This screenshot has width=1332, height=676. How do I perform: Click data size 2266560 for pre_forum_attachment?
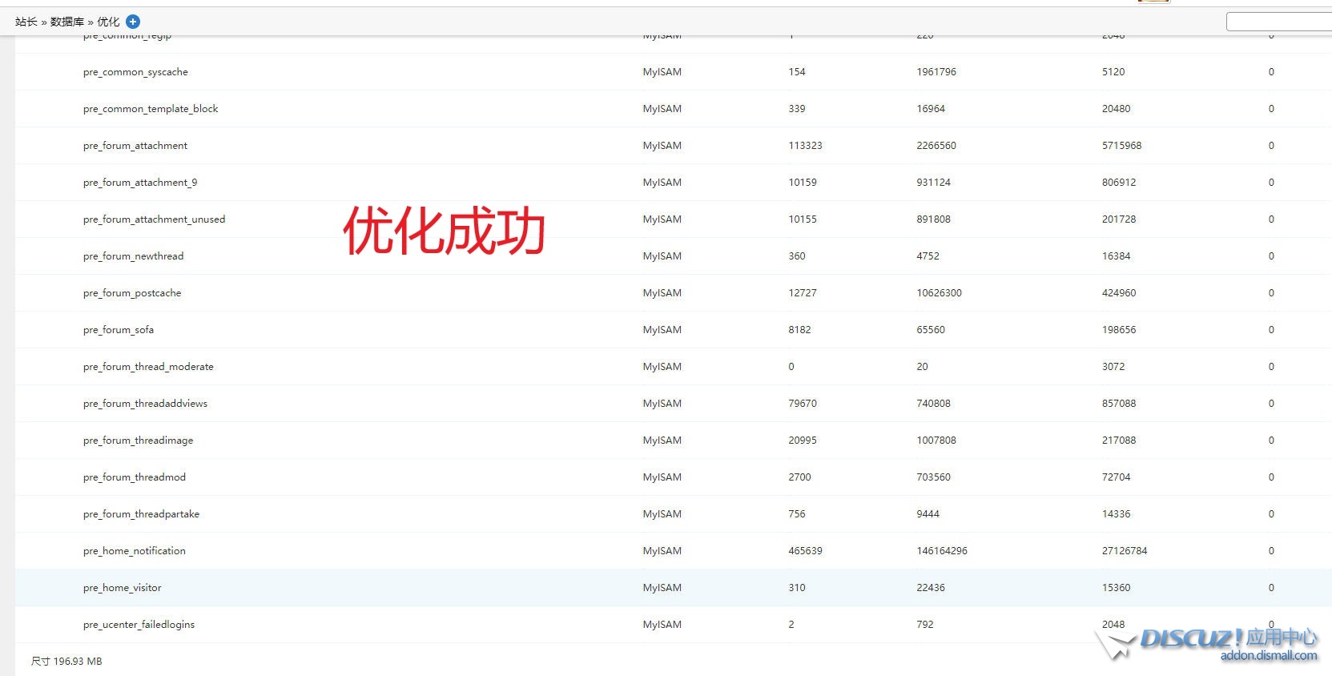click(936, 146)
